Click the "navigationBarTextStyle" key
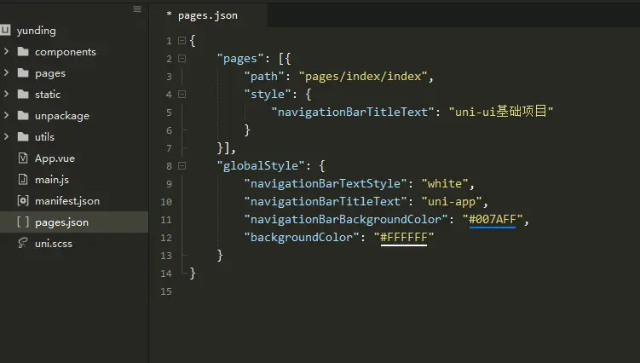This screenshot has height=363, width=640. [326, 184]
